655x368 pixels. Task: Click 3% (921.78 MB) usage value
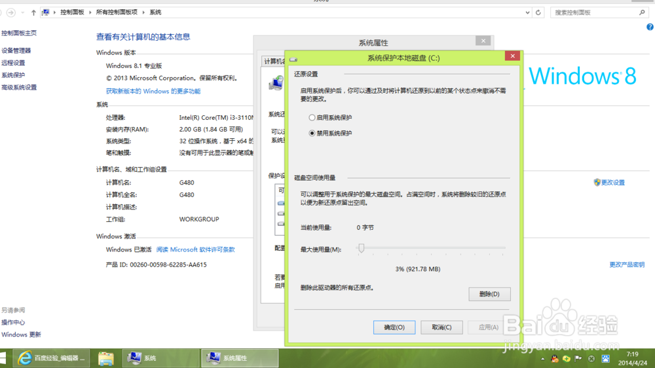click(x=418, y=269)
